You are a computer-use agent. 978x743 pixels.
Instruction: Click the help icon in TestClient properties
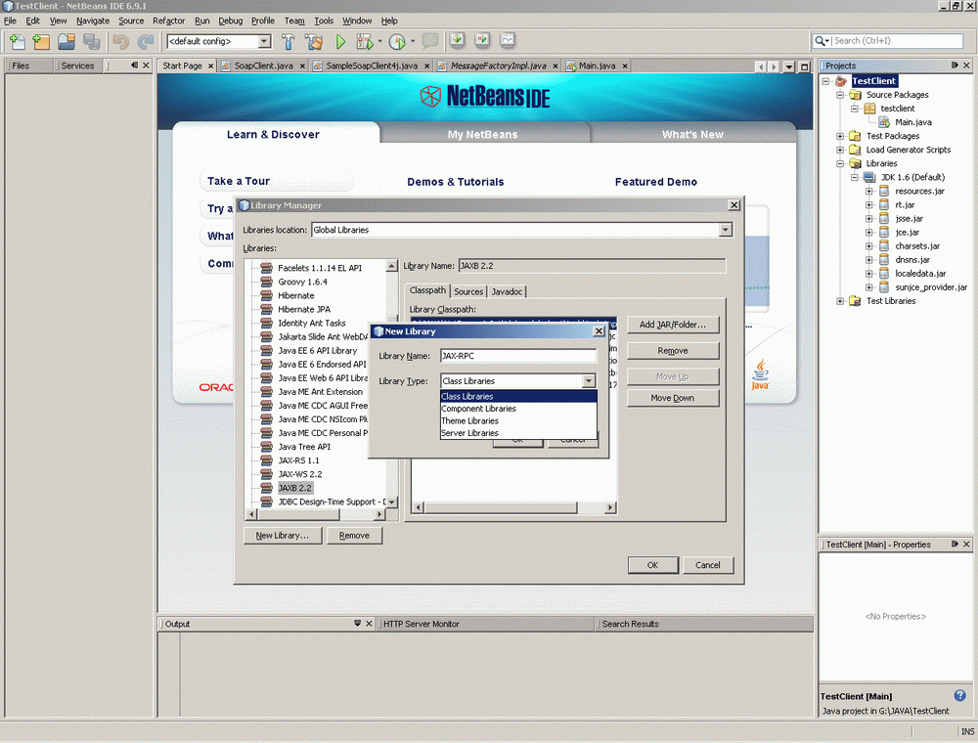pos(960,695)
